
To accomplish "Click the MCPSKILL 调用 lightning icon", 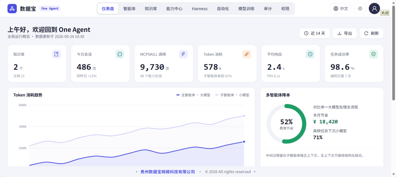I will (183, 54).
